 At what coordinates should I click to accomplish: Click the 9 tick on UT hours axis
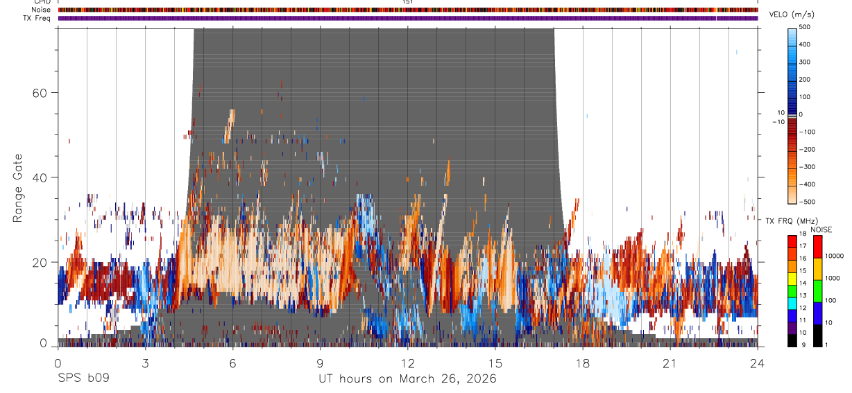(x=320, y=363)
